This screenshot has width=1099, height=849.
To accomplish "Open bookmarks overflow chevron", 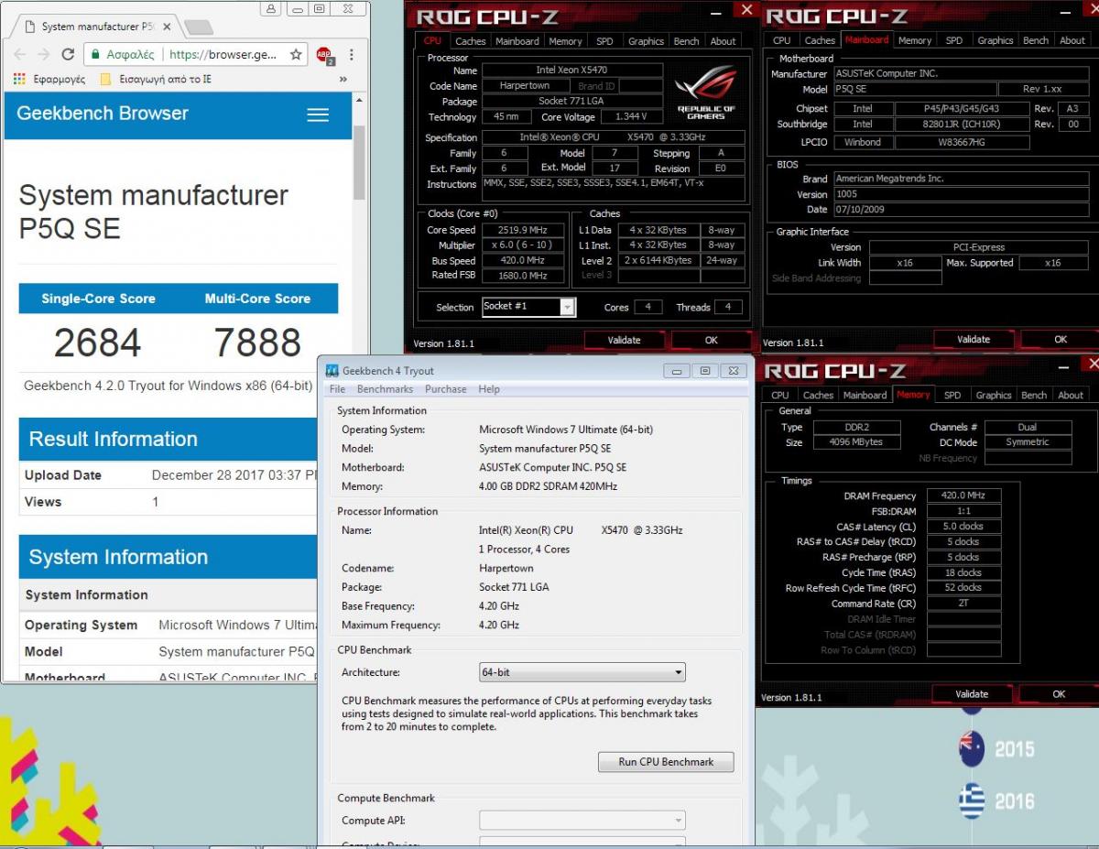I will pyautogui.click(x=343, y=80).
